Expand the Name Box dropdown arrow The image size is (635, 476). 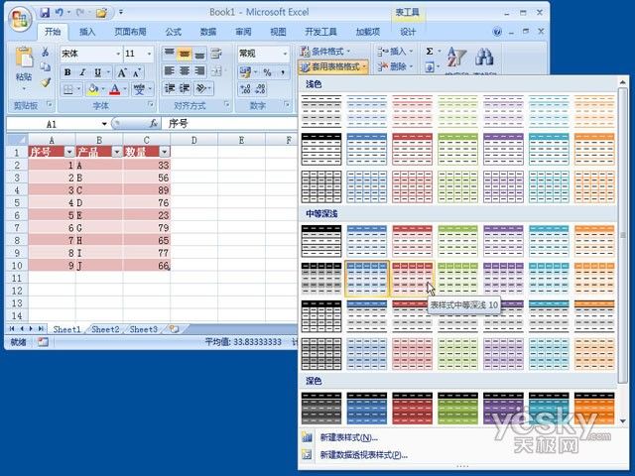[104, 124]
